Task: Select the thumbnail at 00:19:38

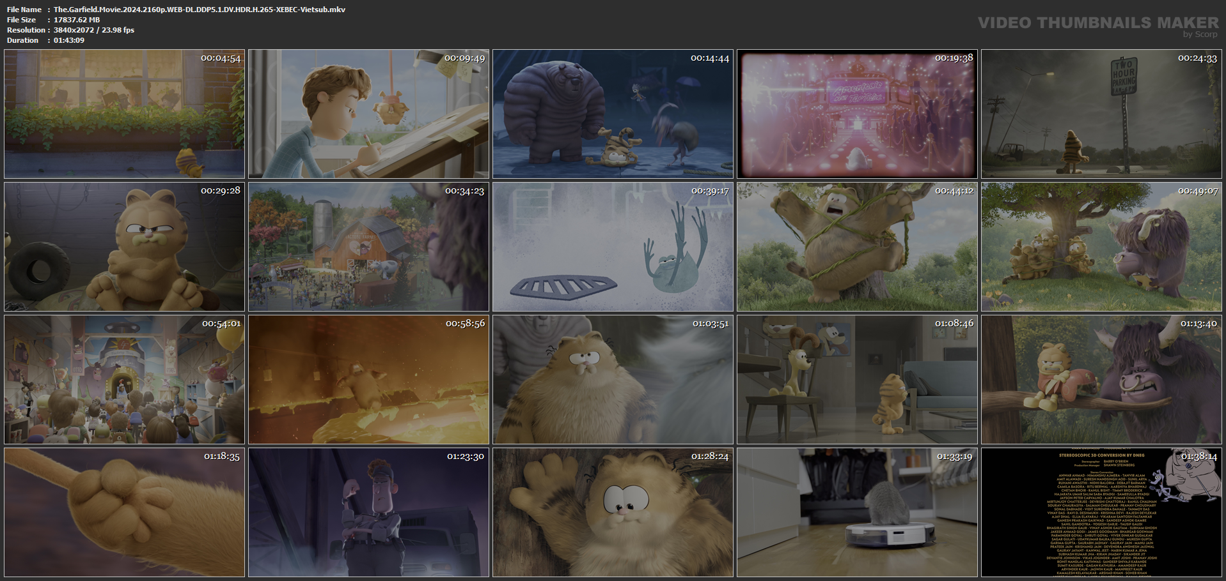Action: click(x=857, y=114)
